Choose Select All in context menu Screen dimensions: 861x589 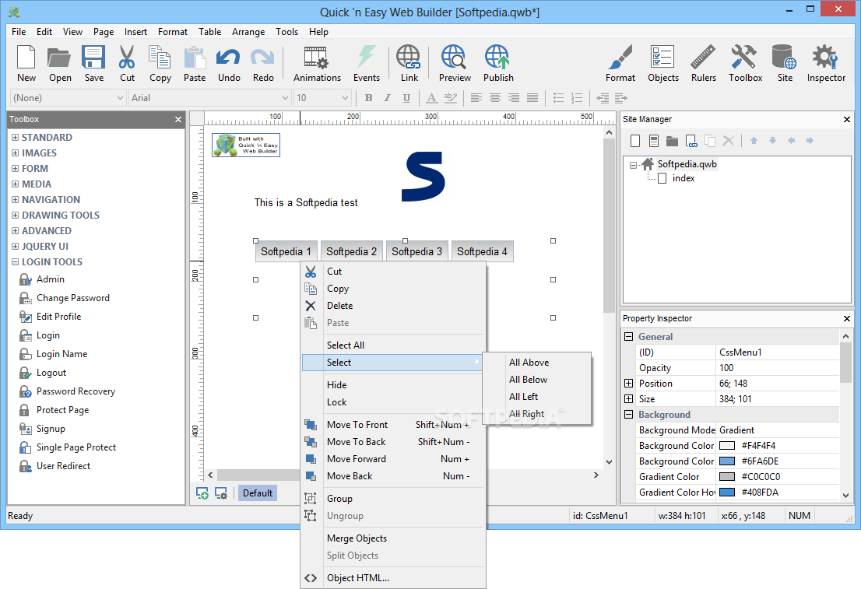click(x=393, y=345)
